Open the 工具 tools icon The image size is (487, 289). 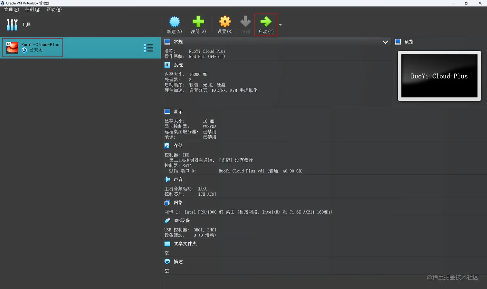pyautogui.click(x=12, y=24)
